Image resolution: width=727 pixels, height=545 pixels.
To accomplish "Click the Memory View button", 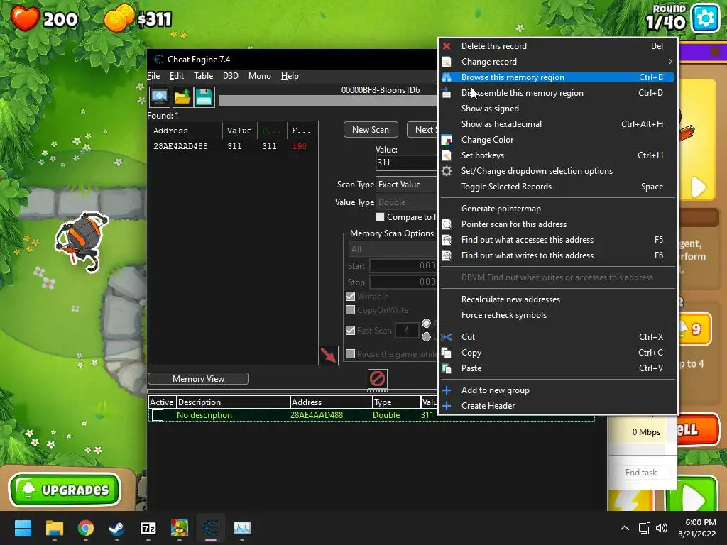I will click(x=199, y=379).
